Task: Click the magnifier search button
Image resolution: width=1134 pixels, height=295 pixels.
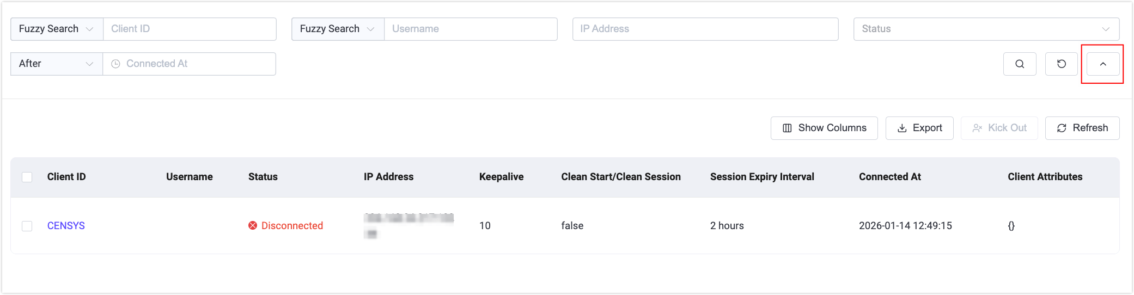Action: pyautogui.click(x=1020, y=64)
